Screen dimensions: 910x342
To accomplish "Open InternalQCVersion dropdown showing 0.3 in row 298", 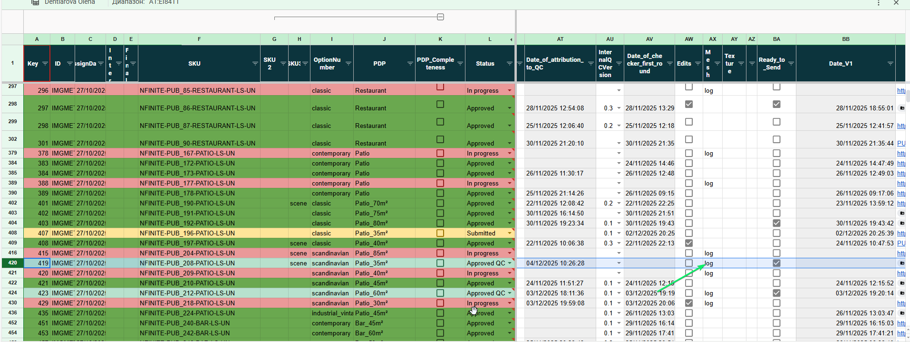I will click(619, 108).
